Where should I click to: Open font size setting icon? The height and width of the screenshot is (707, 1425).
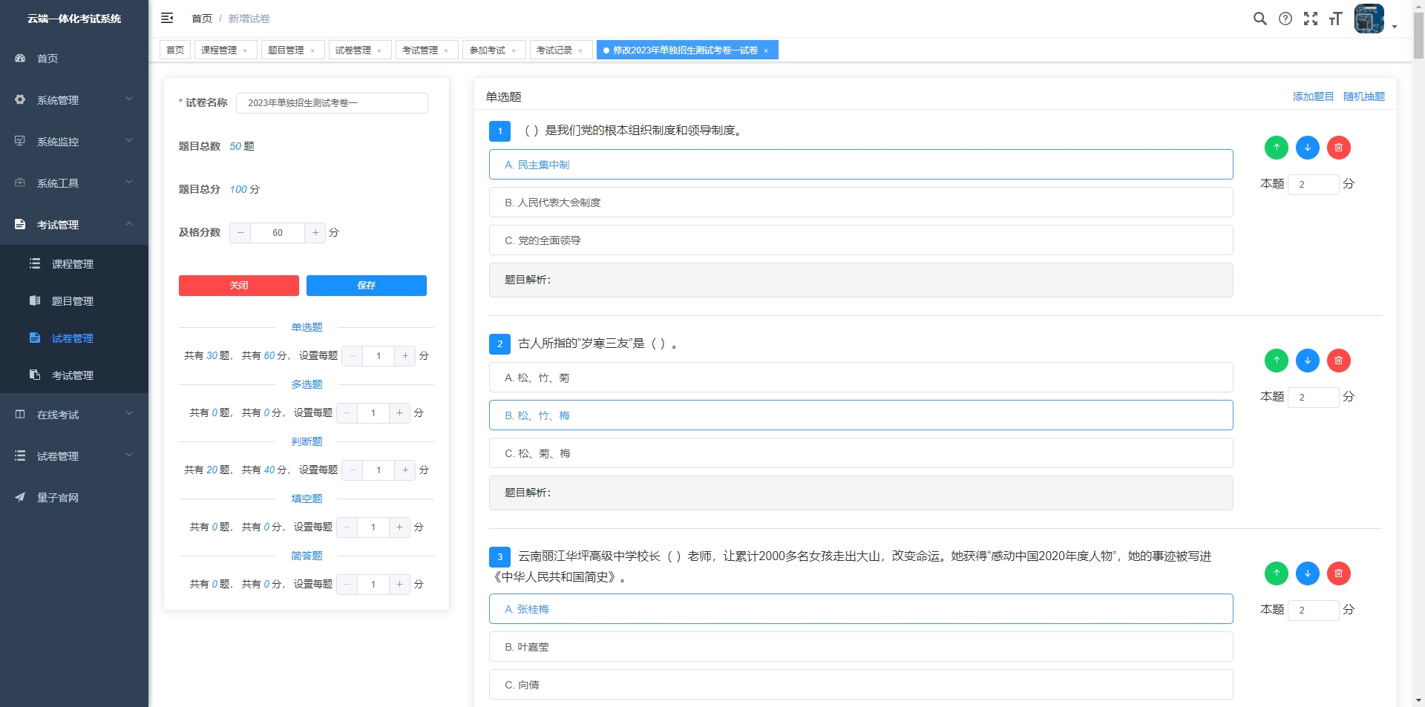[1336, 19]
